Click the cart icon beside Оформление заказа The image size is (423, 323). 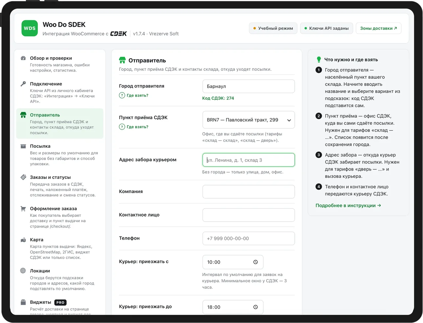point(23,209)
